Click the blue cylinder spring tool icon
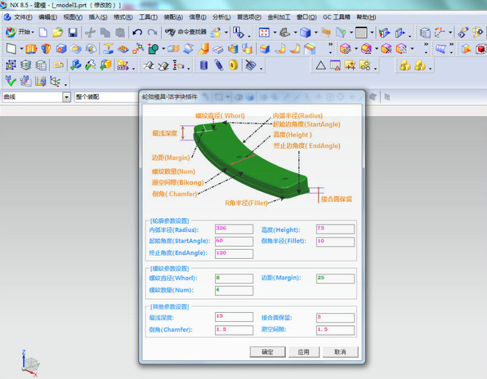The image size is (487, 379). 204,65
